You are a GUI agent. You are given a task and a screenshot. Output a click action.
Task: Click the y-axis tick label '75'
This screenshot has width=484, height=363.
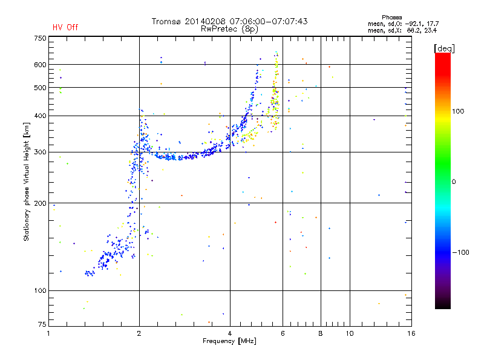[x=42, y=324]
